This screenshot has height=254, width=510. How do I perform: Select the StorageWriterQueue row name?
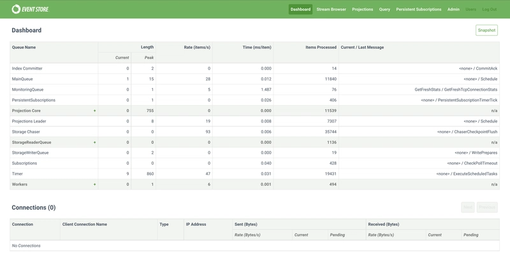(30, 153)
